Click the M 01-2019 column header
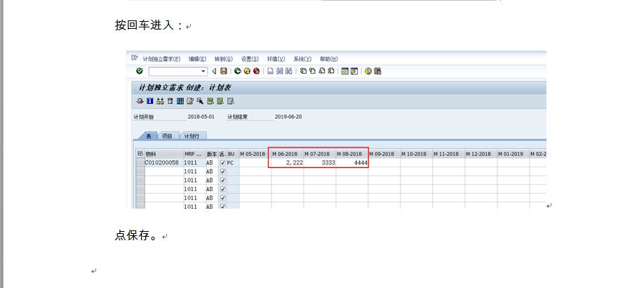Viewport: 644px width, 288px height. (x=513, y=154)
